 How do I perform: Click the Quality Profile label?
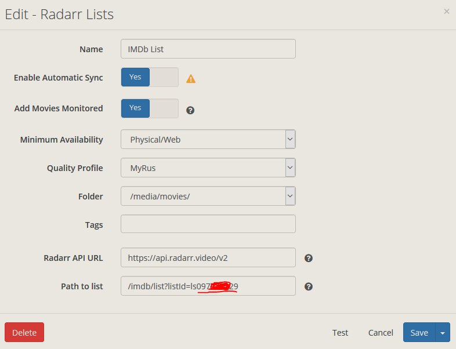pyautogui.click(x=75, y=168)
